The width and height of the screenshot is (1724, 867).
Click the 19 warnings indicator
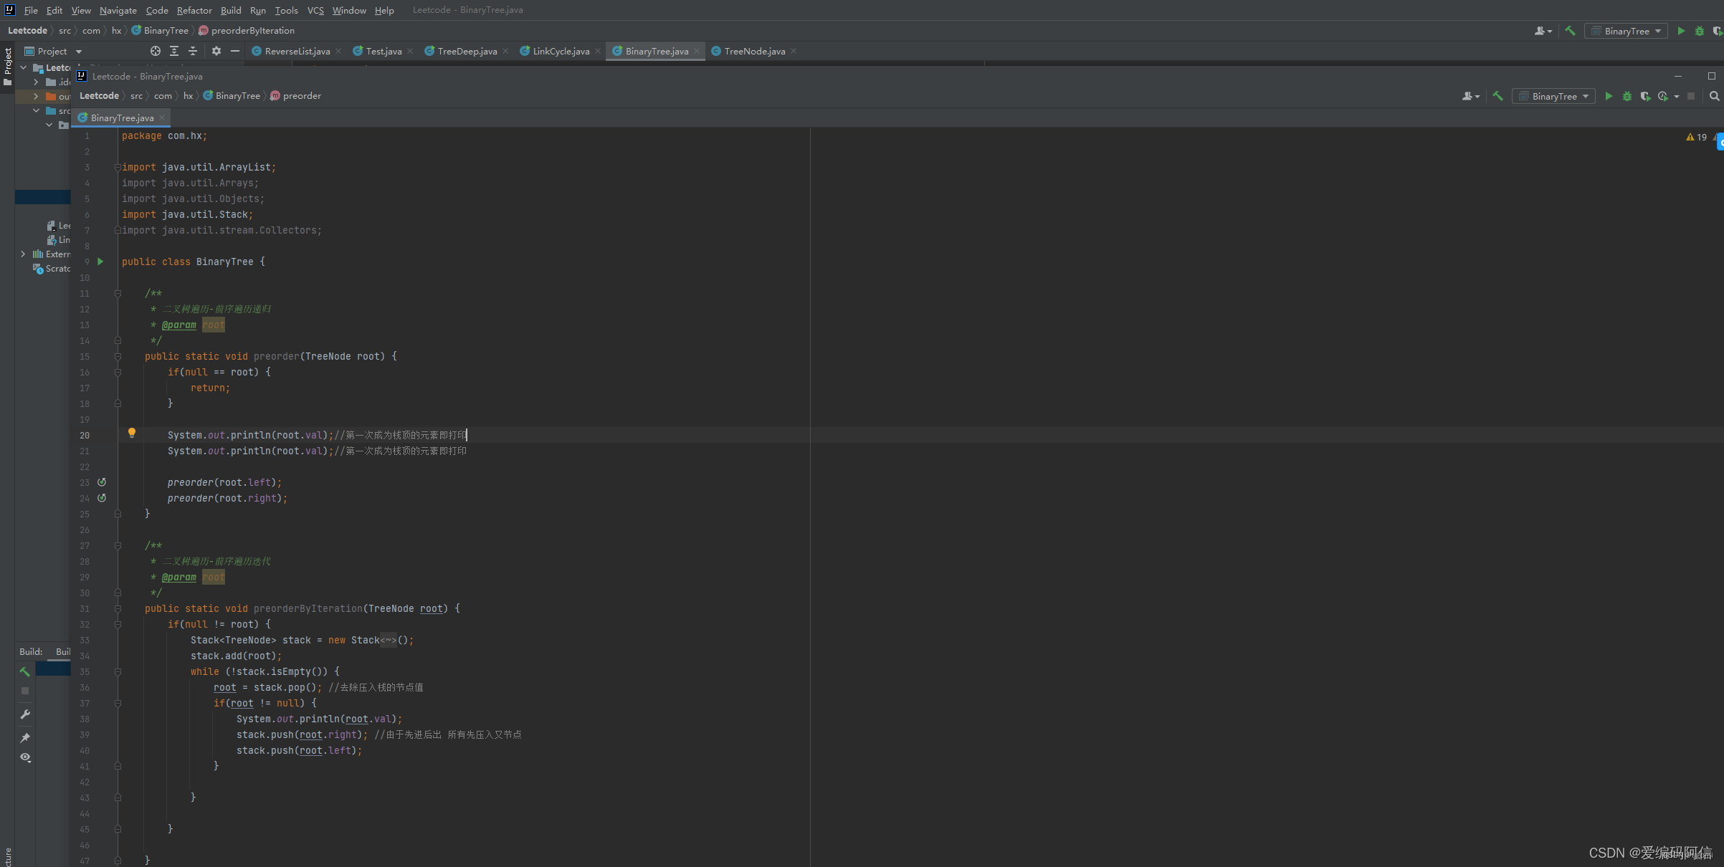1697,137
